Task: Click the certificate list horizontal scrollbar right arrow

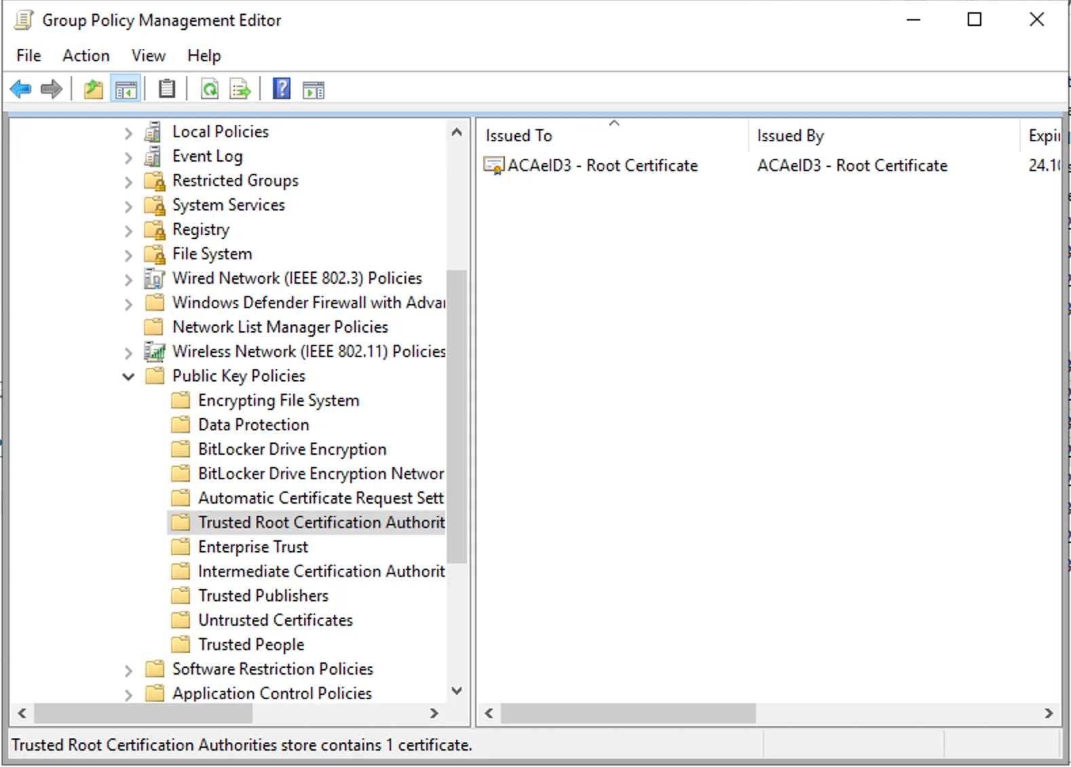Action: point(1049,713)
